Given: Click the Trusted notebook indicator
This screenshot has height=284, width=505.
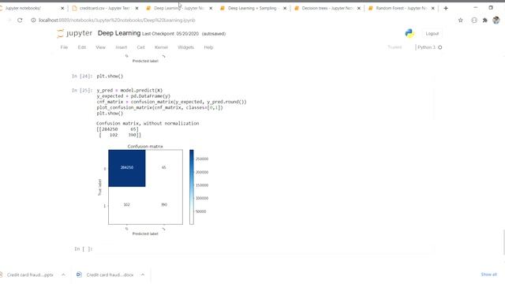Looking at the screenshot, I should pos(395,47).
